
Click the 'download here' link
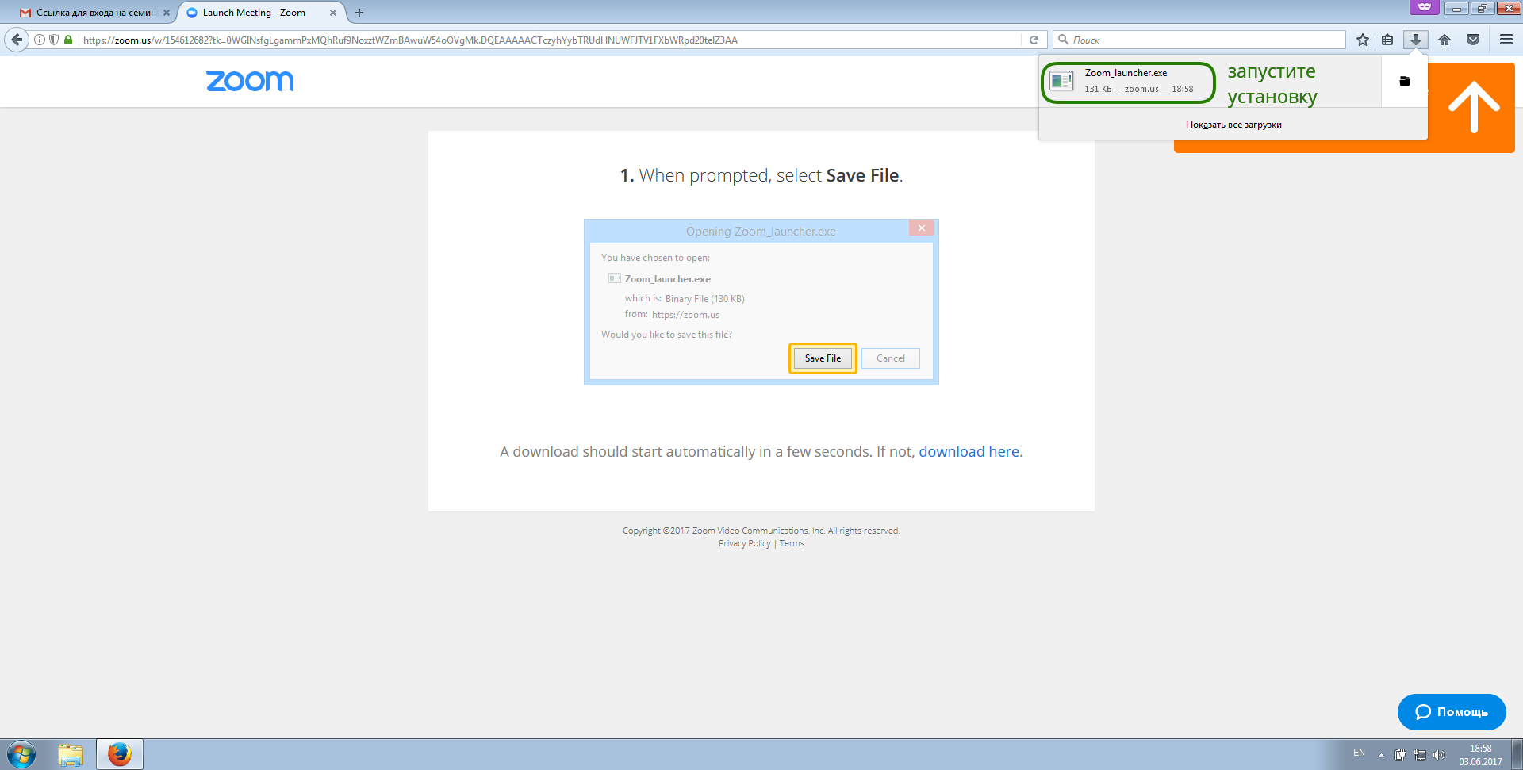coord(969,451)
